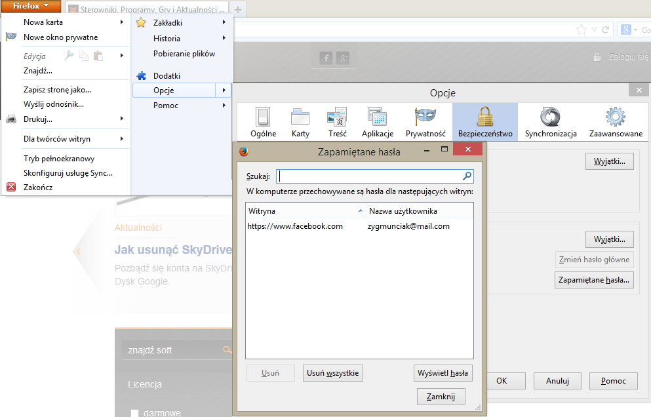Click the Facebook icon on the webpage

pyautogui.click(x=326, y=58)
